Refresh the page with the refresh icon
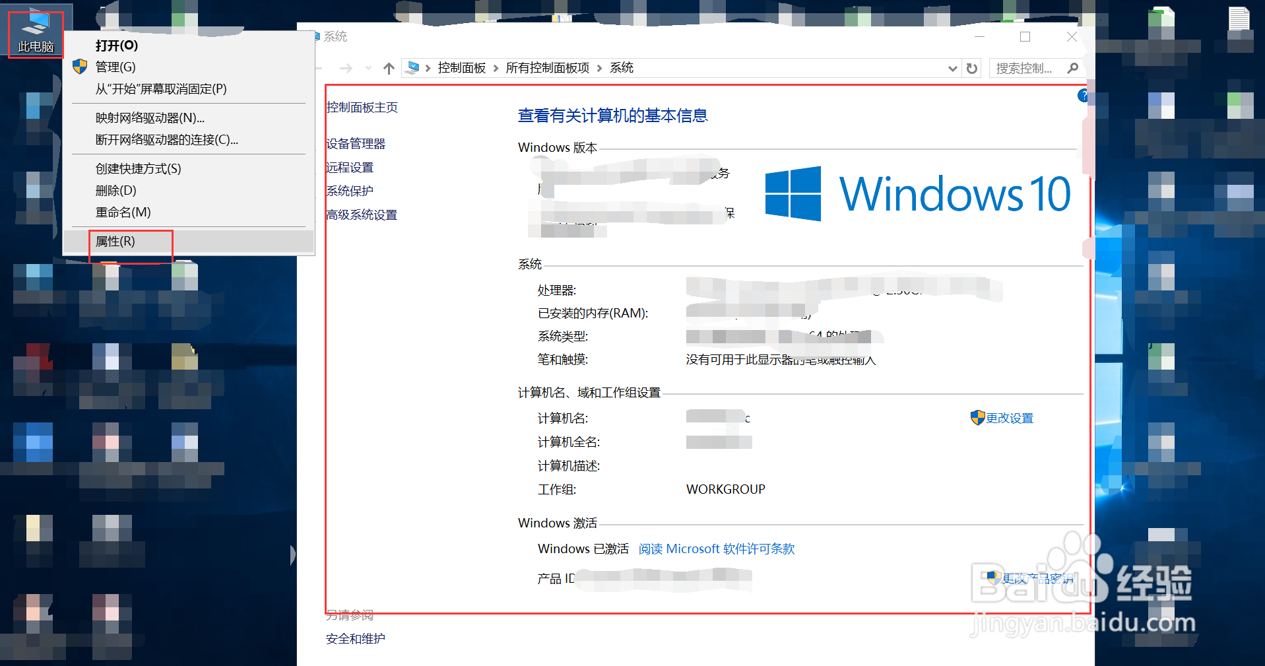The image size is (1265, 666). pos(971,67)
